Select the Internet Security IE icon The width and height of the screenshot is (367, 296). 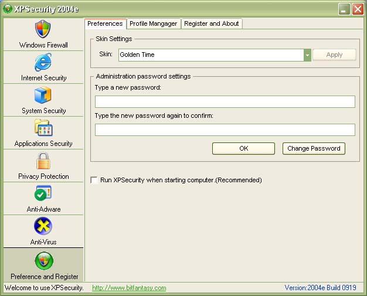43,62
